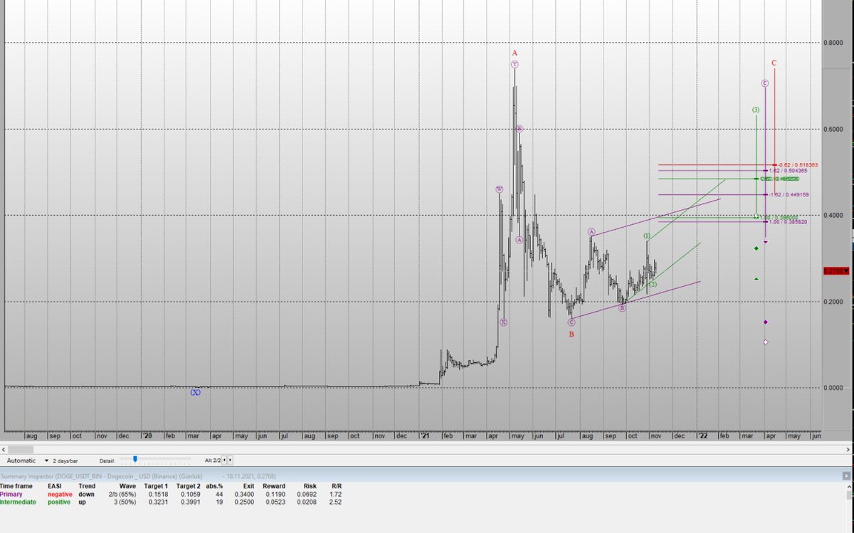The height and width of the screenshot is (533, 854).
Task: Click the Intermediate Target 2 value 0.3991
Action: point(190,502)
